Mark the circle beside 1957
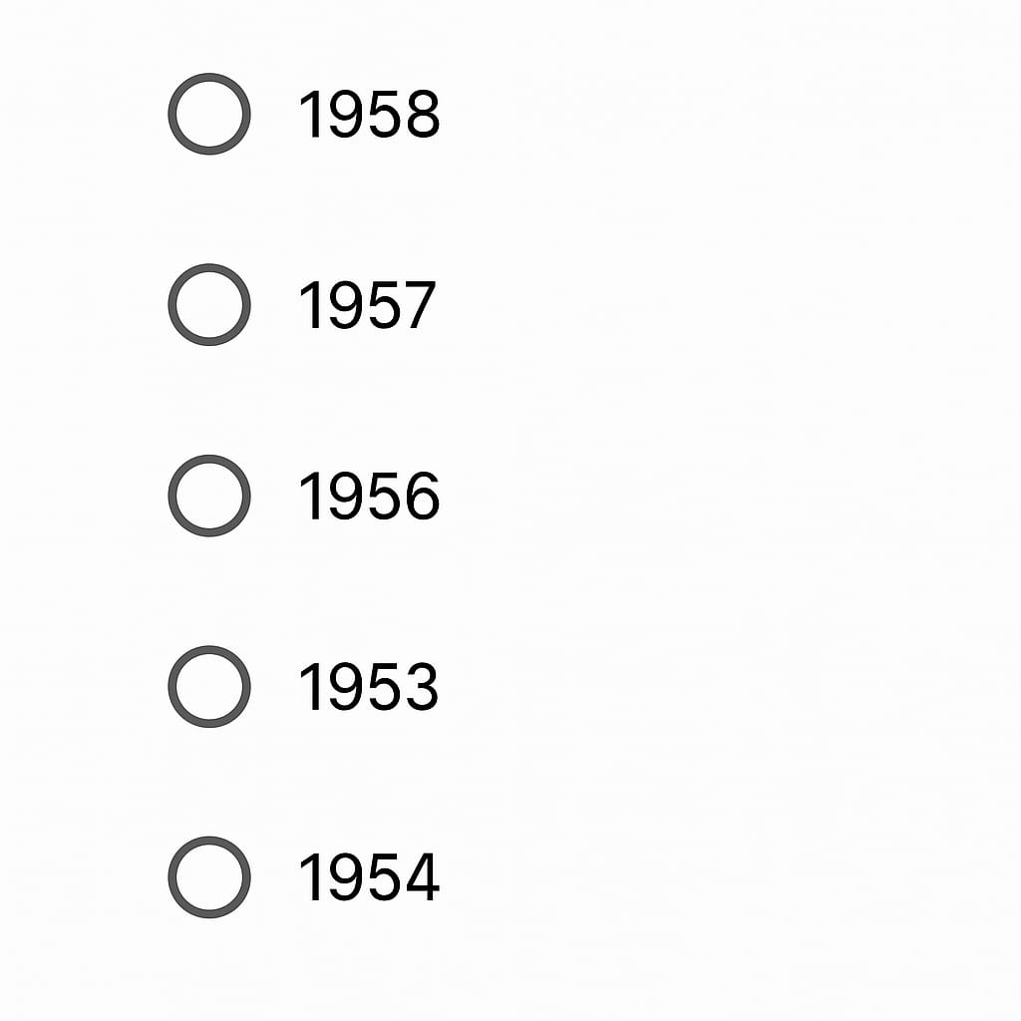Screen dimensions: 1021x1021 (208, 305)
